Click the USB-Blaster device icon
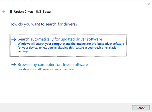Viewport: 152px width, 112px height. (x=11, y=12)
